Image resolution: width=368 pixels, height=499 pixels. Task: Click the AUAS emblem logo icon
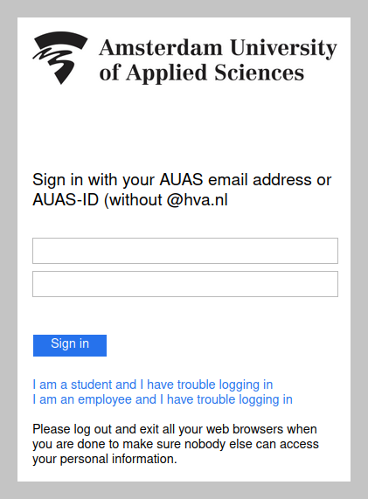click(x=59, y=58)
